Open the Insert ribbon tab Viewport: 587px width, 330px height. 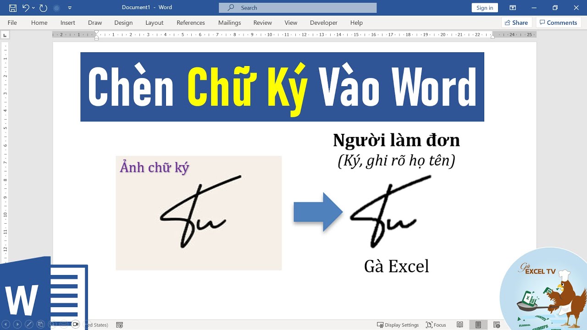click(68, 22)
